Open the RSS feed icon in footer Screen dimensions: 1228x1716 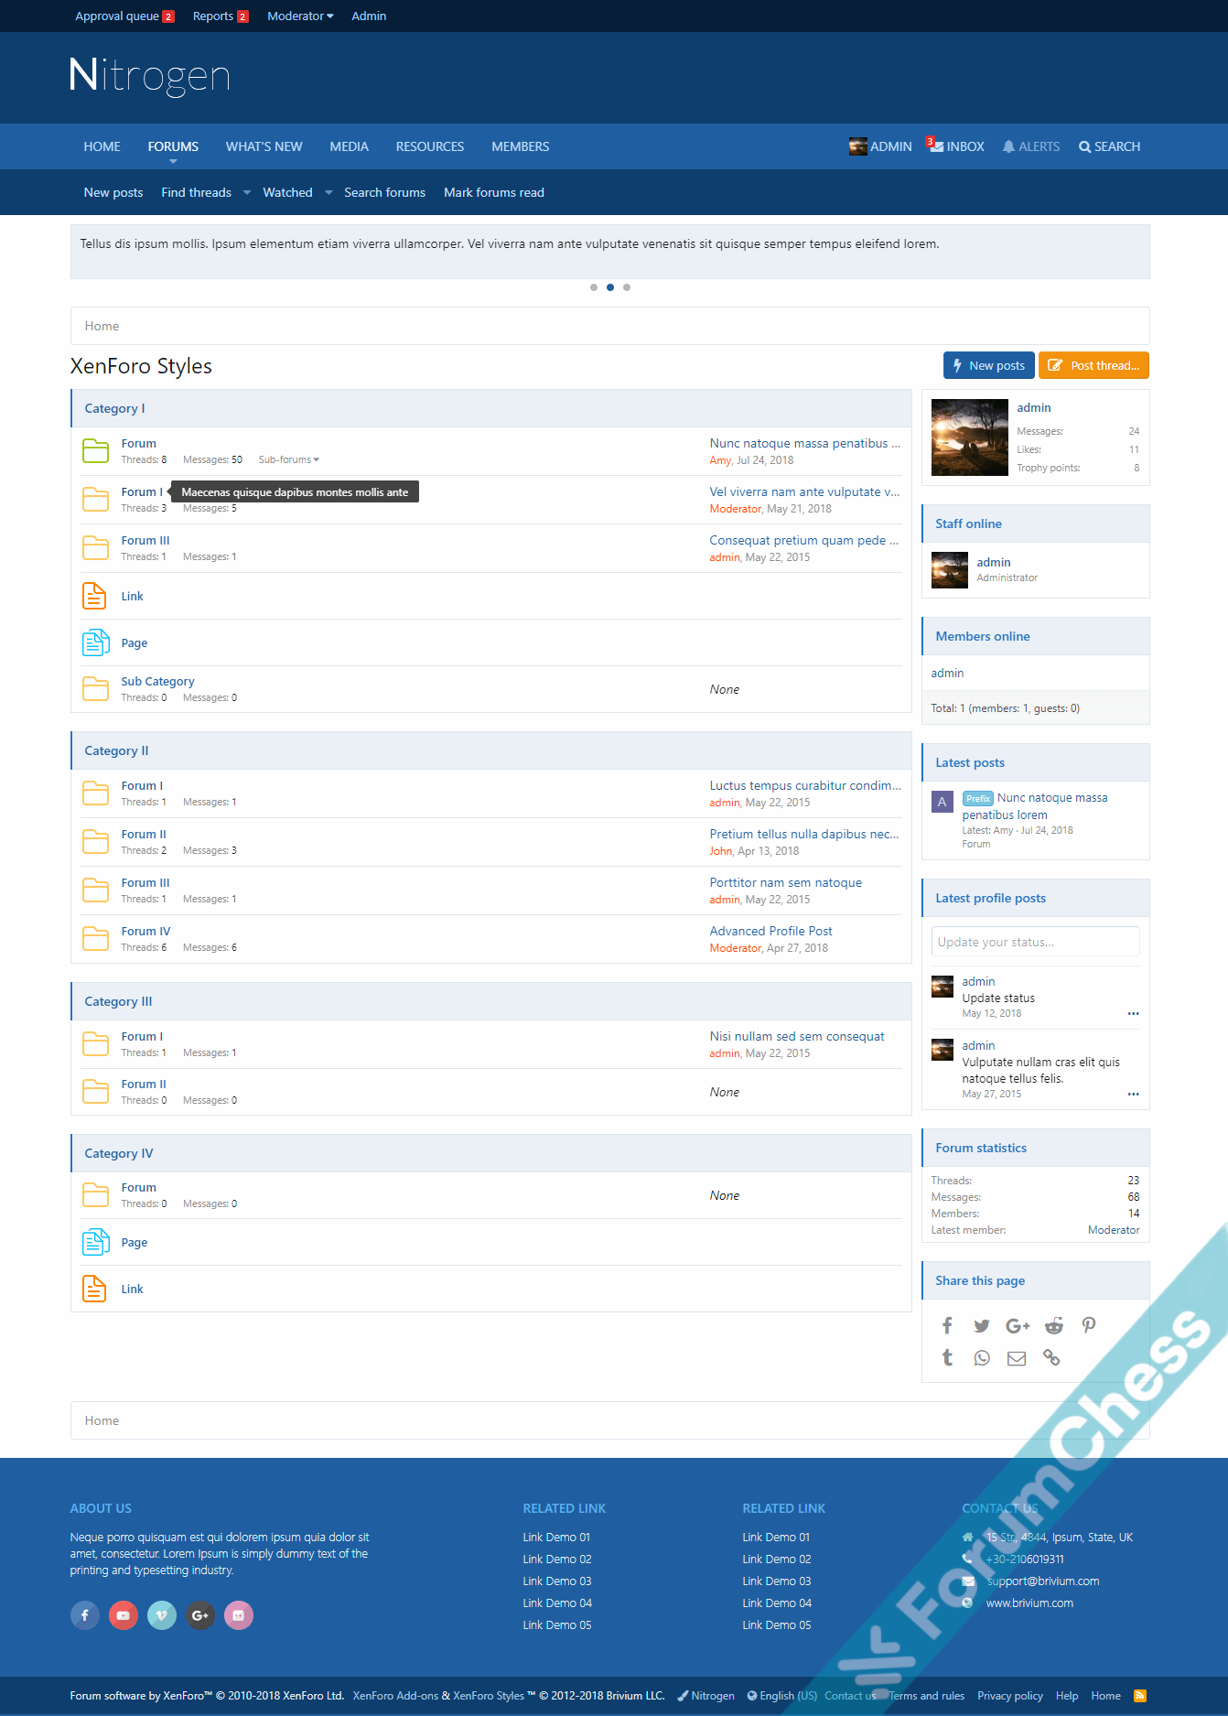[x=1139, y=1696]
